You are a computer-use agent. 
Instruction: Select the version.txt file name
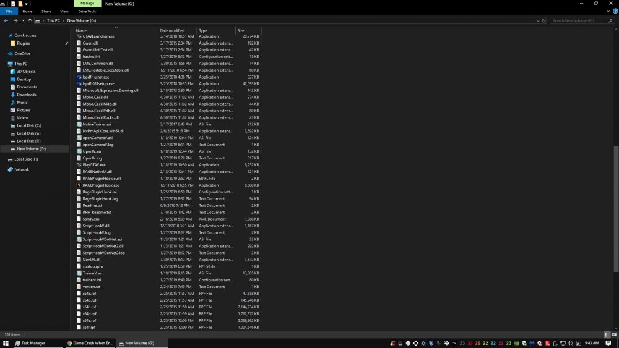(x=91, y=287)
